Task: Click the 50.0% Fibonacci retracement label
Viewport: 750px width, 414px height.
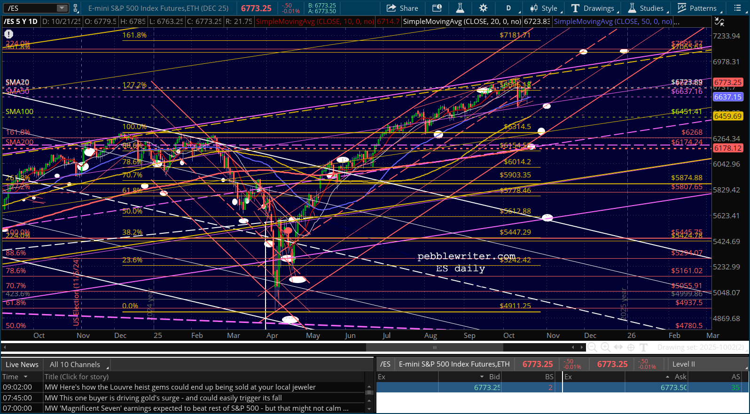Action: 132,211
